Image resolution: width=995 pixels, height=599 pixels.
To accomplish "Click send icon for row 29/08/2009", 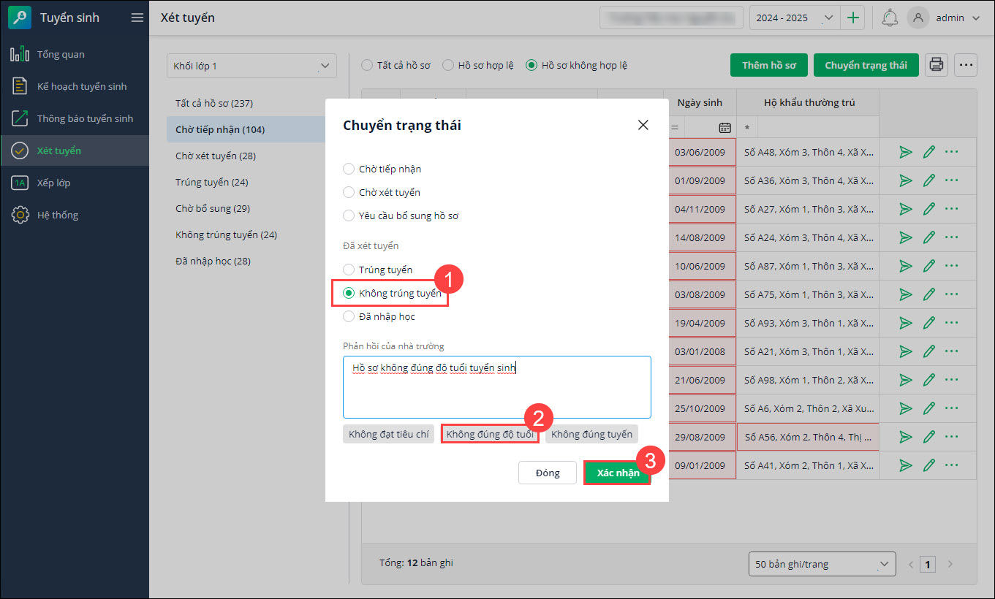I will click(x=906, y=437).
